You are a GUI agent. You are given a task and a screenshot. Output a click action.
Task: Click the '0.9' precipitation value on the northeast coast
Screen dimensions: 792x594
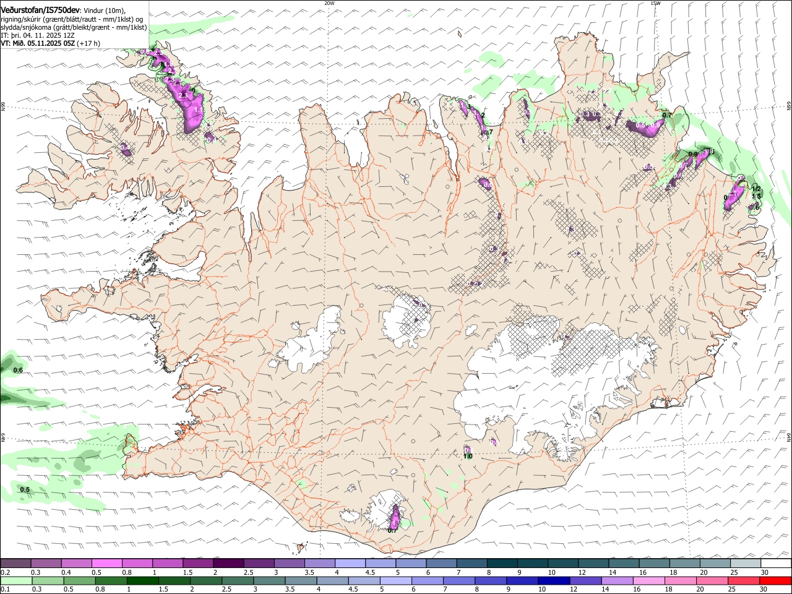[693, 154]
